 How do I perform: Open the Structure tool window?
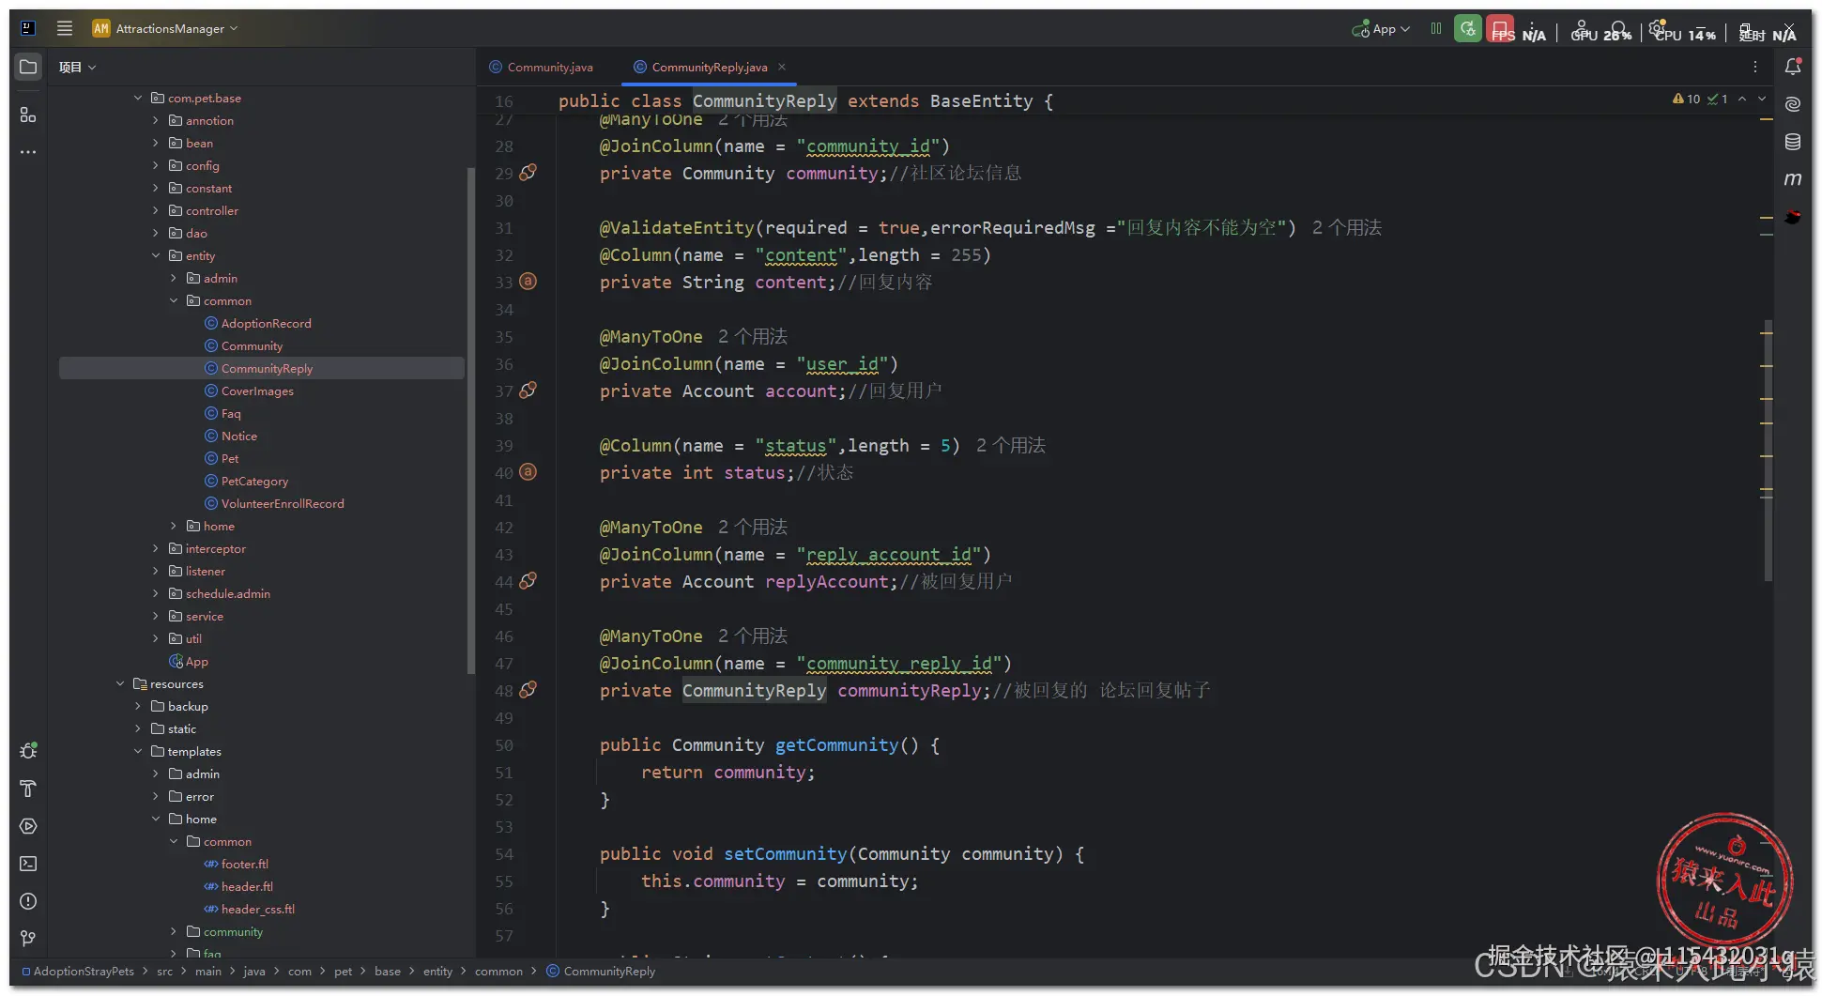pyautogui.click(x=28, y=115)
